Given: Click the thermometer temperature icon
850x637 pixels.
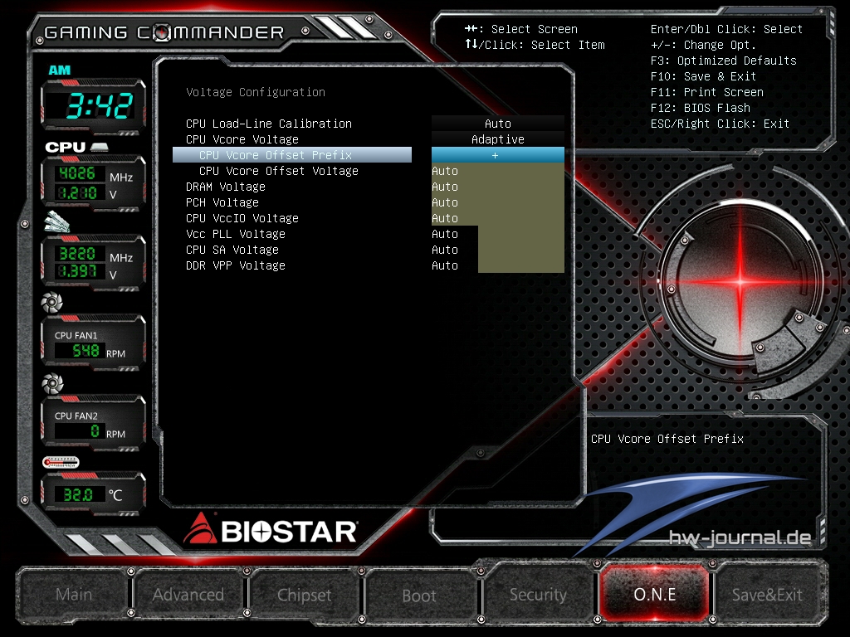Looking at the screenshot, I should [61, 463].
